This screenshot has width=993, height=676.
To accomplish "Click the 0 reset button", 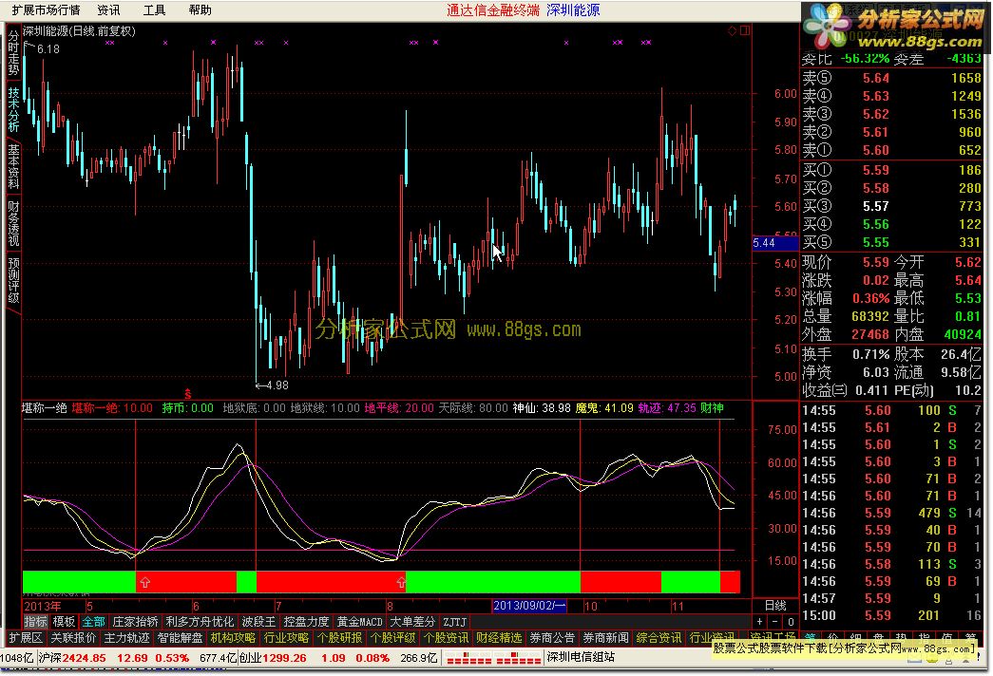I will pyautogui.click(x=791, y=622).
